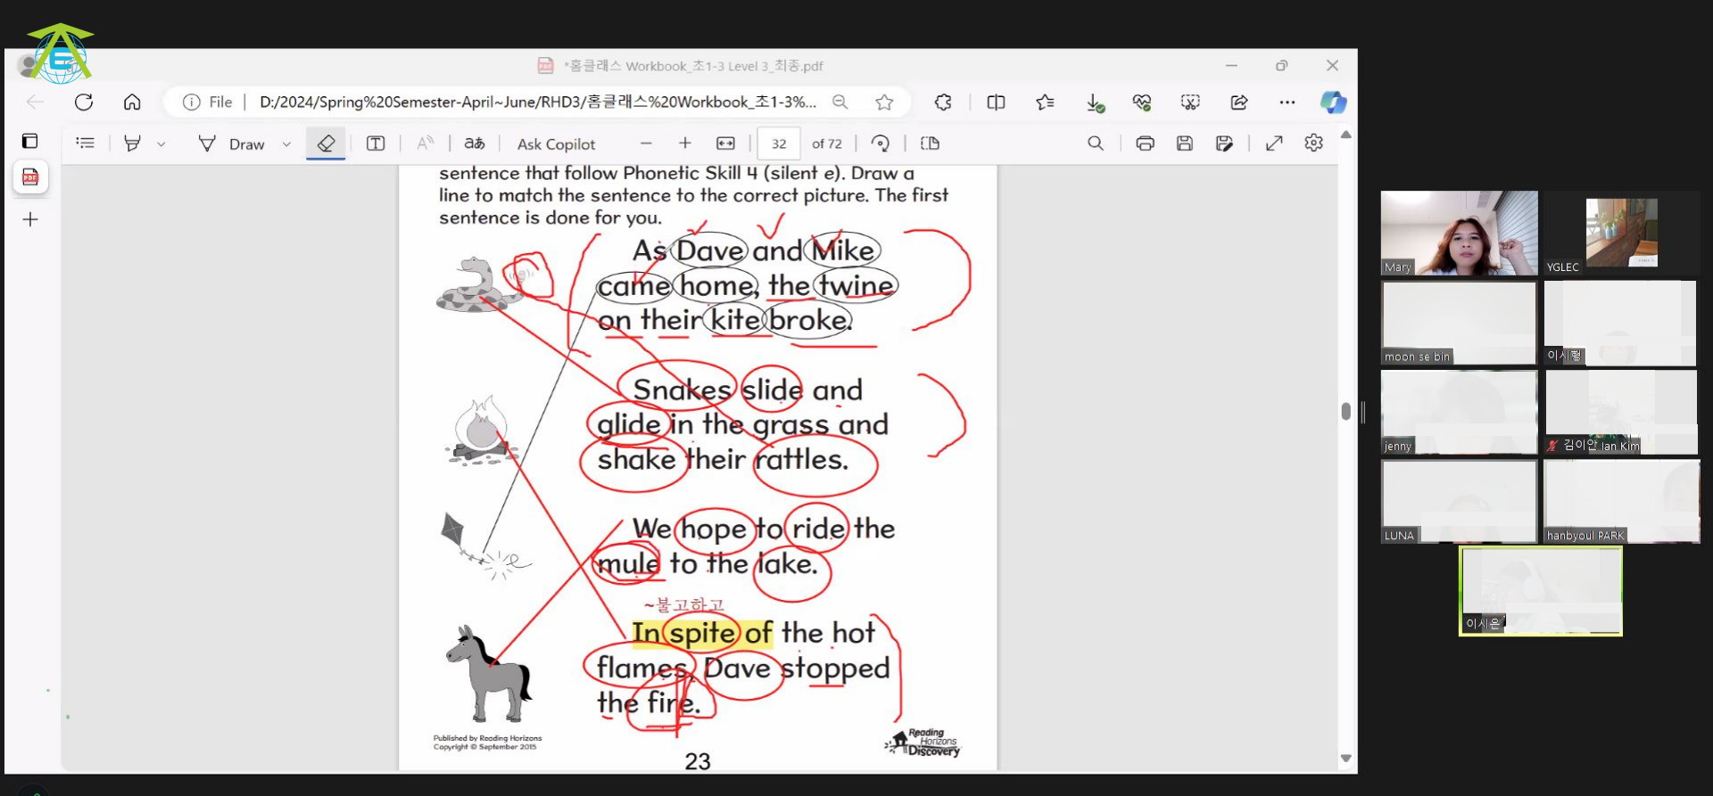Click the plus icon in sidebar
Viewport: 1713px width, 796px height.
coord(30,219)
